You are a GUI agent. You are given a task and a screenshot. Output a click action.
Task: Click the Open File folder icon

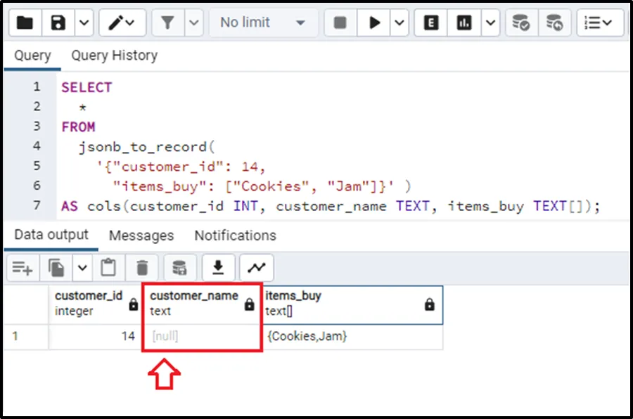[25, 23]
